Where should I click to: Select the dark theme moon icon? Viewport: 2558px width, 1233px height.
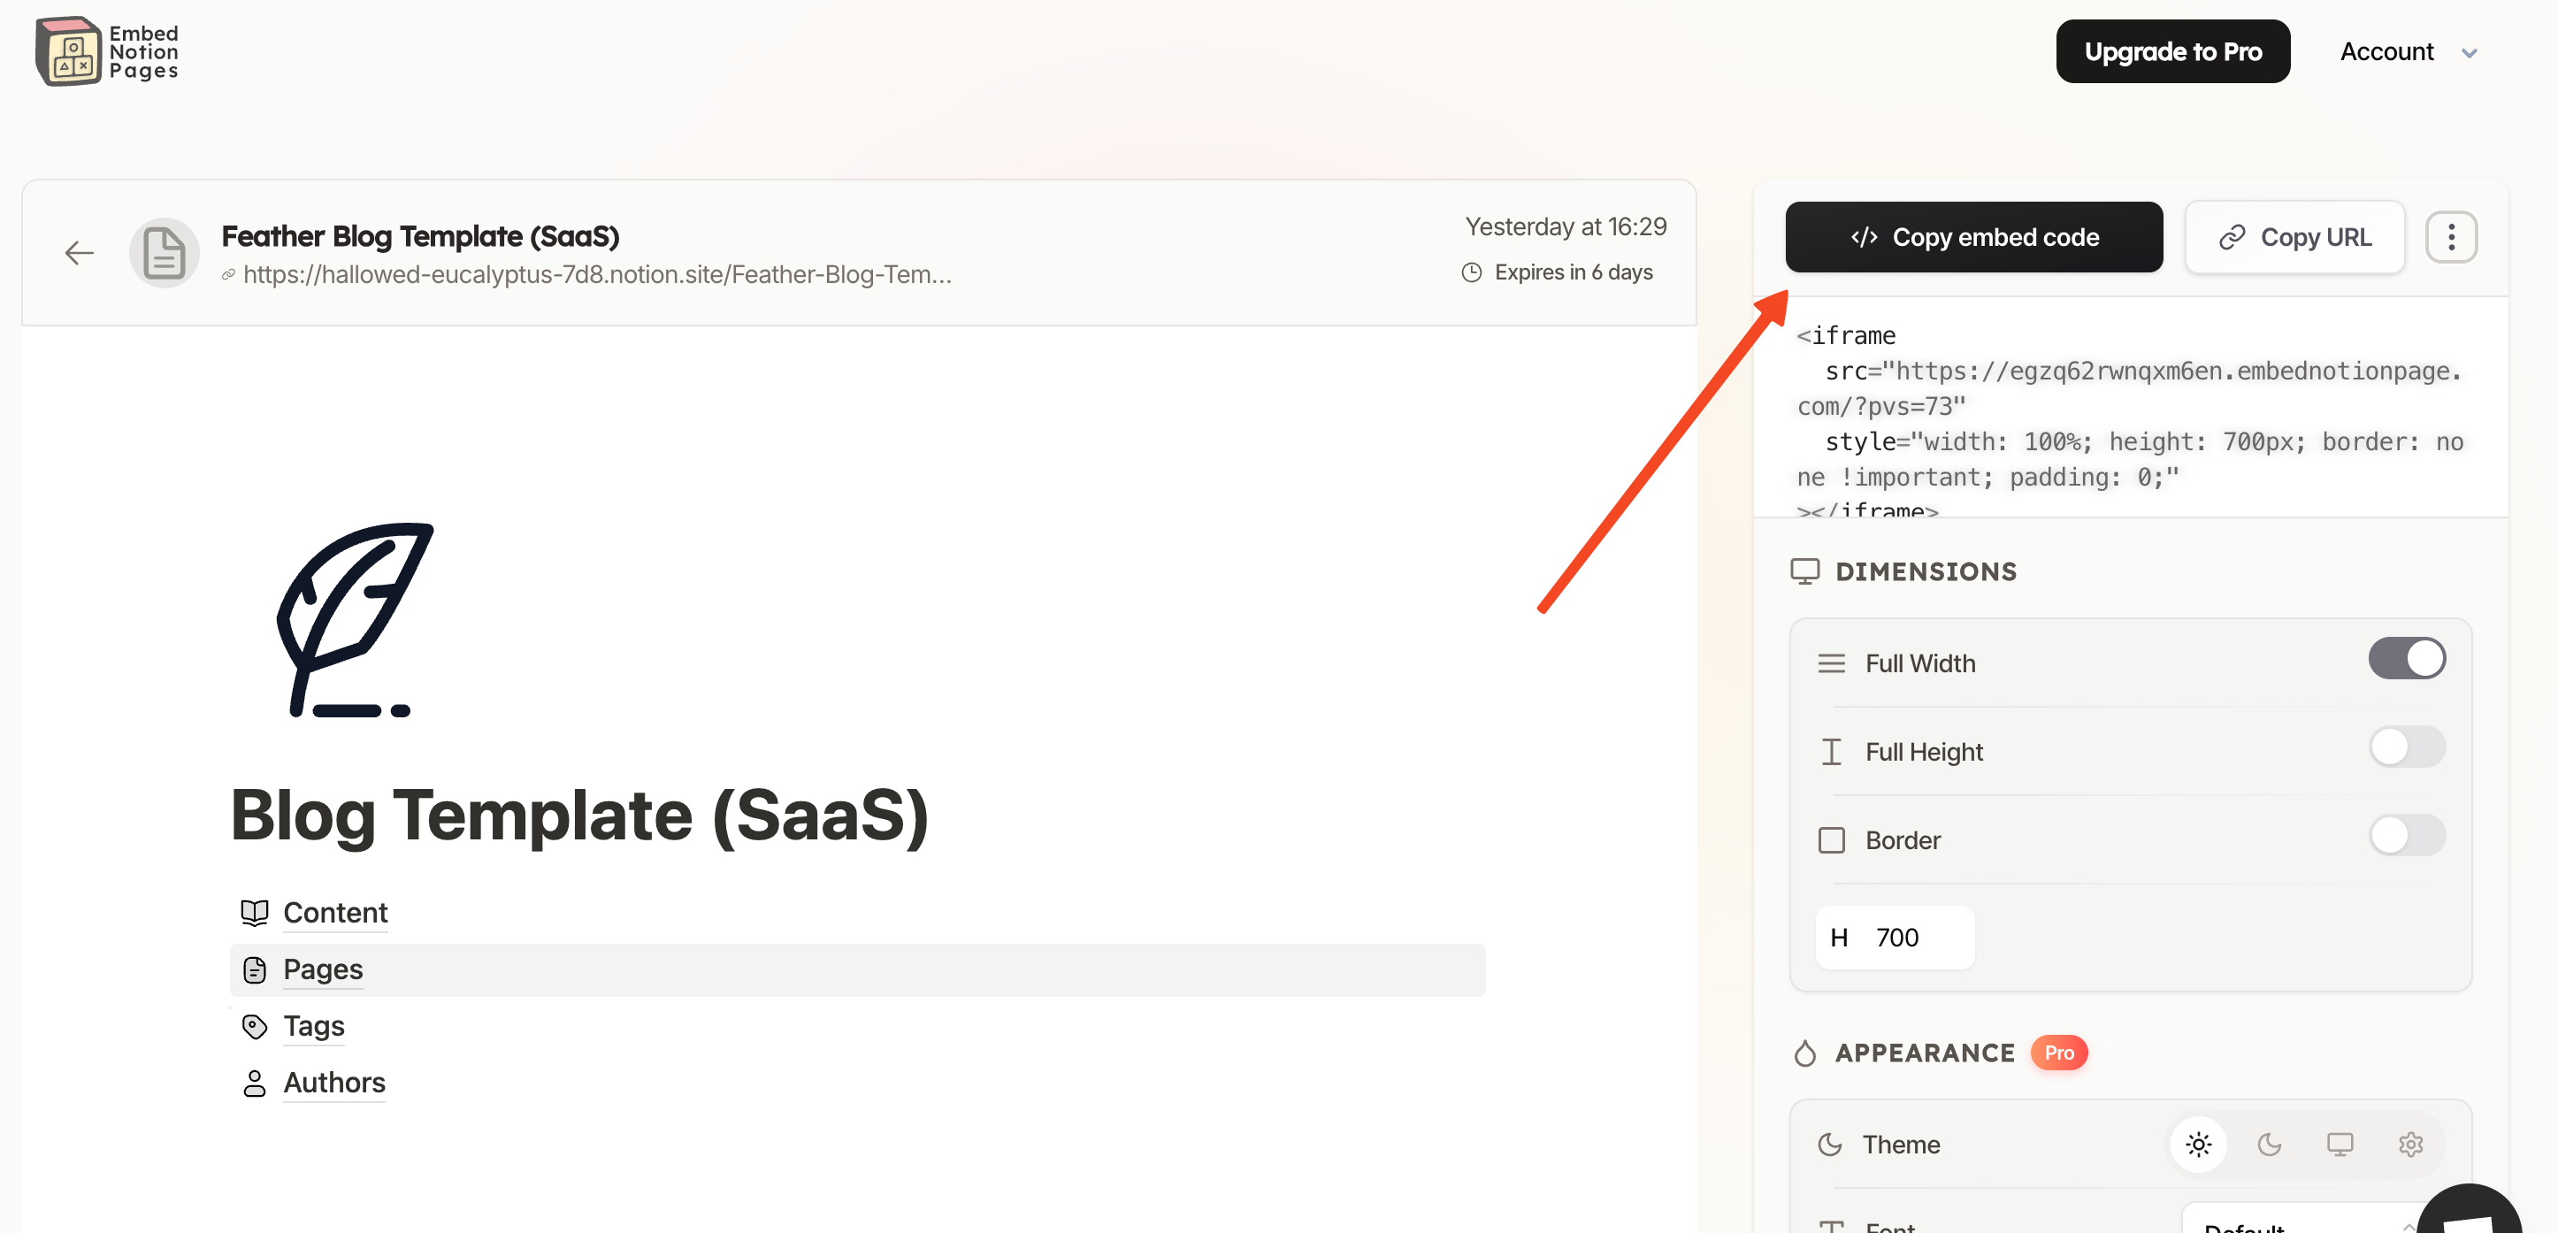pyautogui.click(x=2269, y=1145)
